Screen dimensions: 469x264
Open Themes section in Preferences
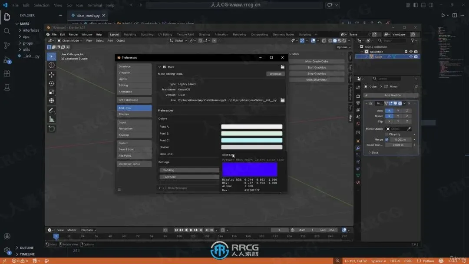pyautogui.click(x=134, y=114)
